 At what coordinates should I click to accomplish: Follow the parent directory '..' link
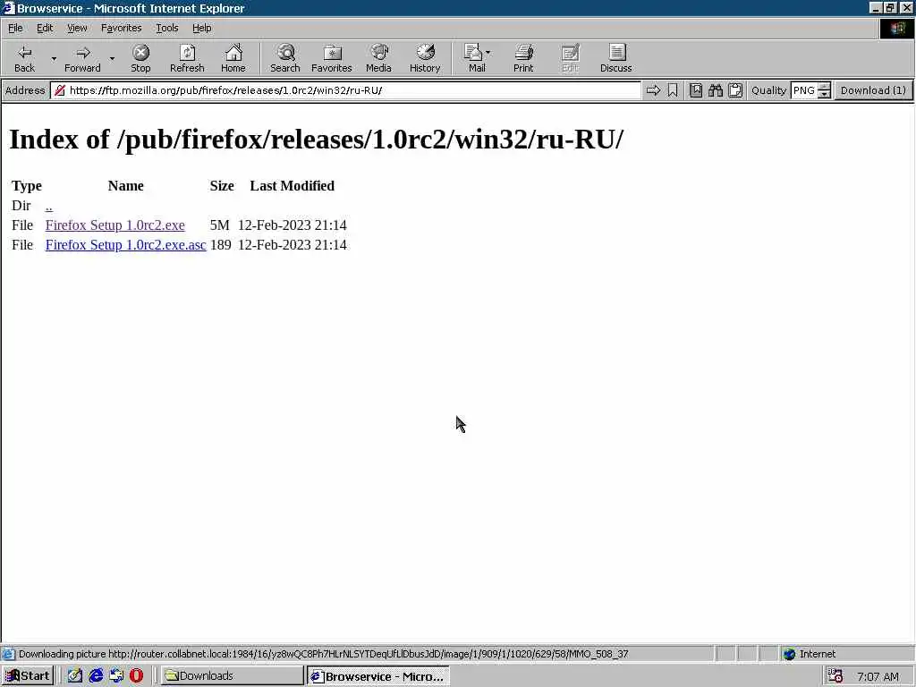tap(48, 206)
